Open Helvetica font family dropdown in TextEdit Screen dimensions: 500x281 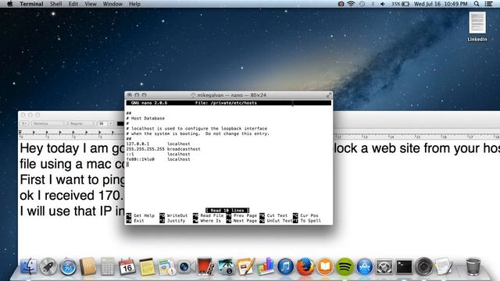[x=48, y=123]
